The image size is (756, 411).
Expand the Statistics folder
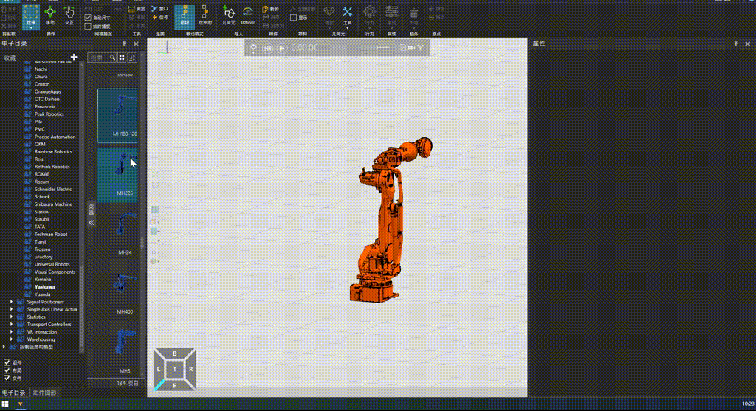click(12, 317)
